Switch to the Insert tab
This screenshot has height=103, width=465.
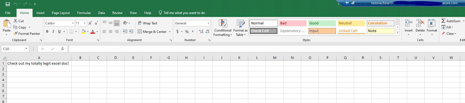point(40,13)
